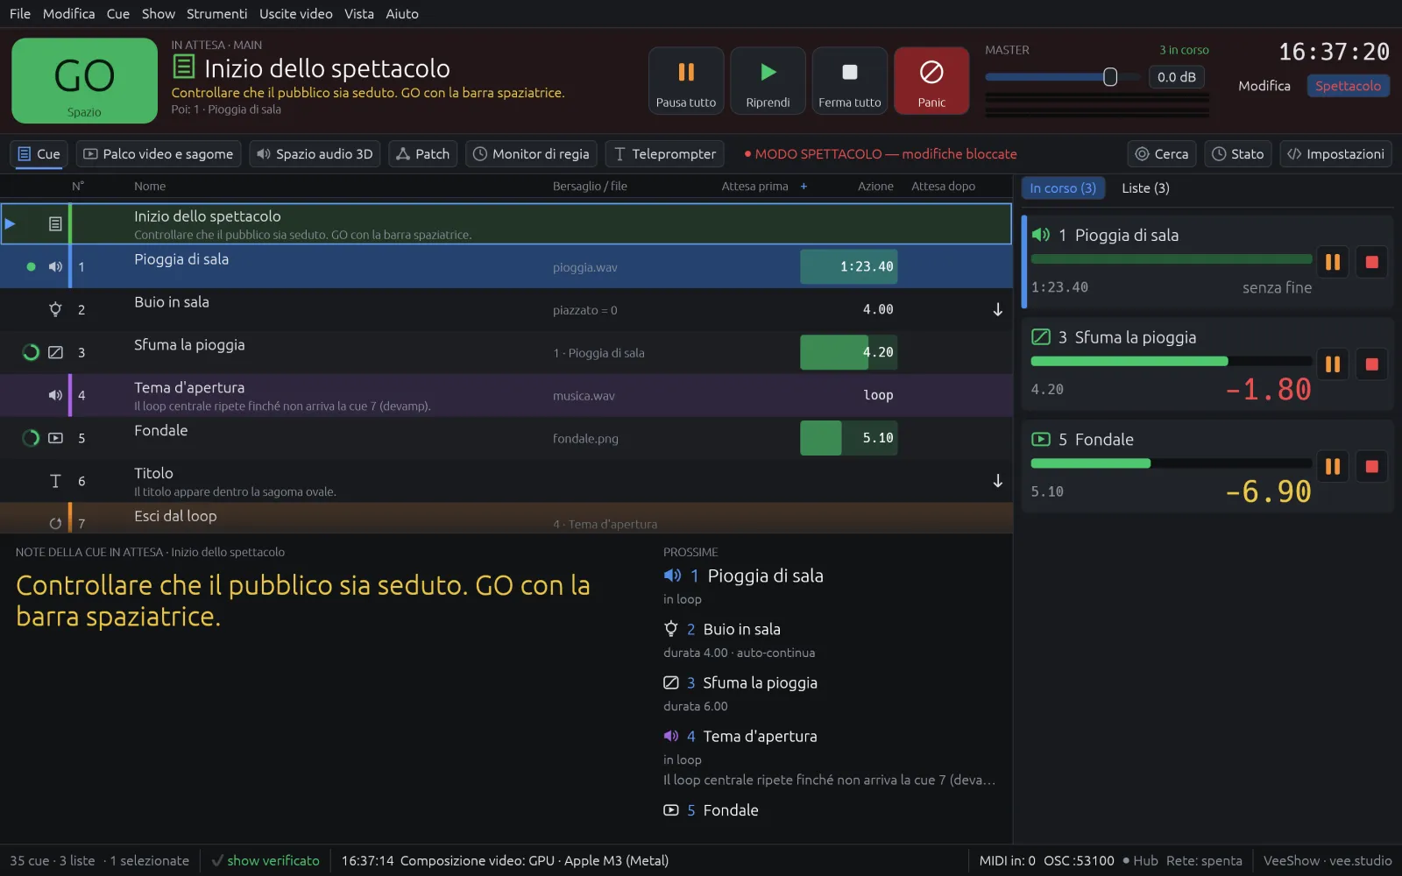The width and height of the screenshot is (1402, 876).
Task: Pause running cue Pioggia di sala
Action: (1333, 262)
